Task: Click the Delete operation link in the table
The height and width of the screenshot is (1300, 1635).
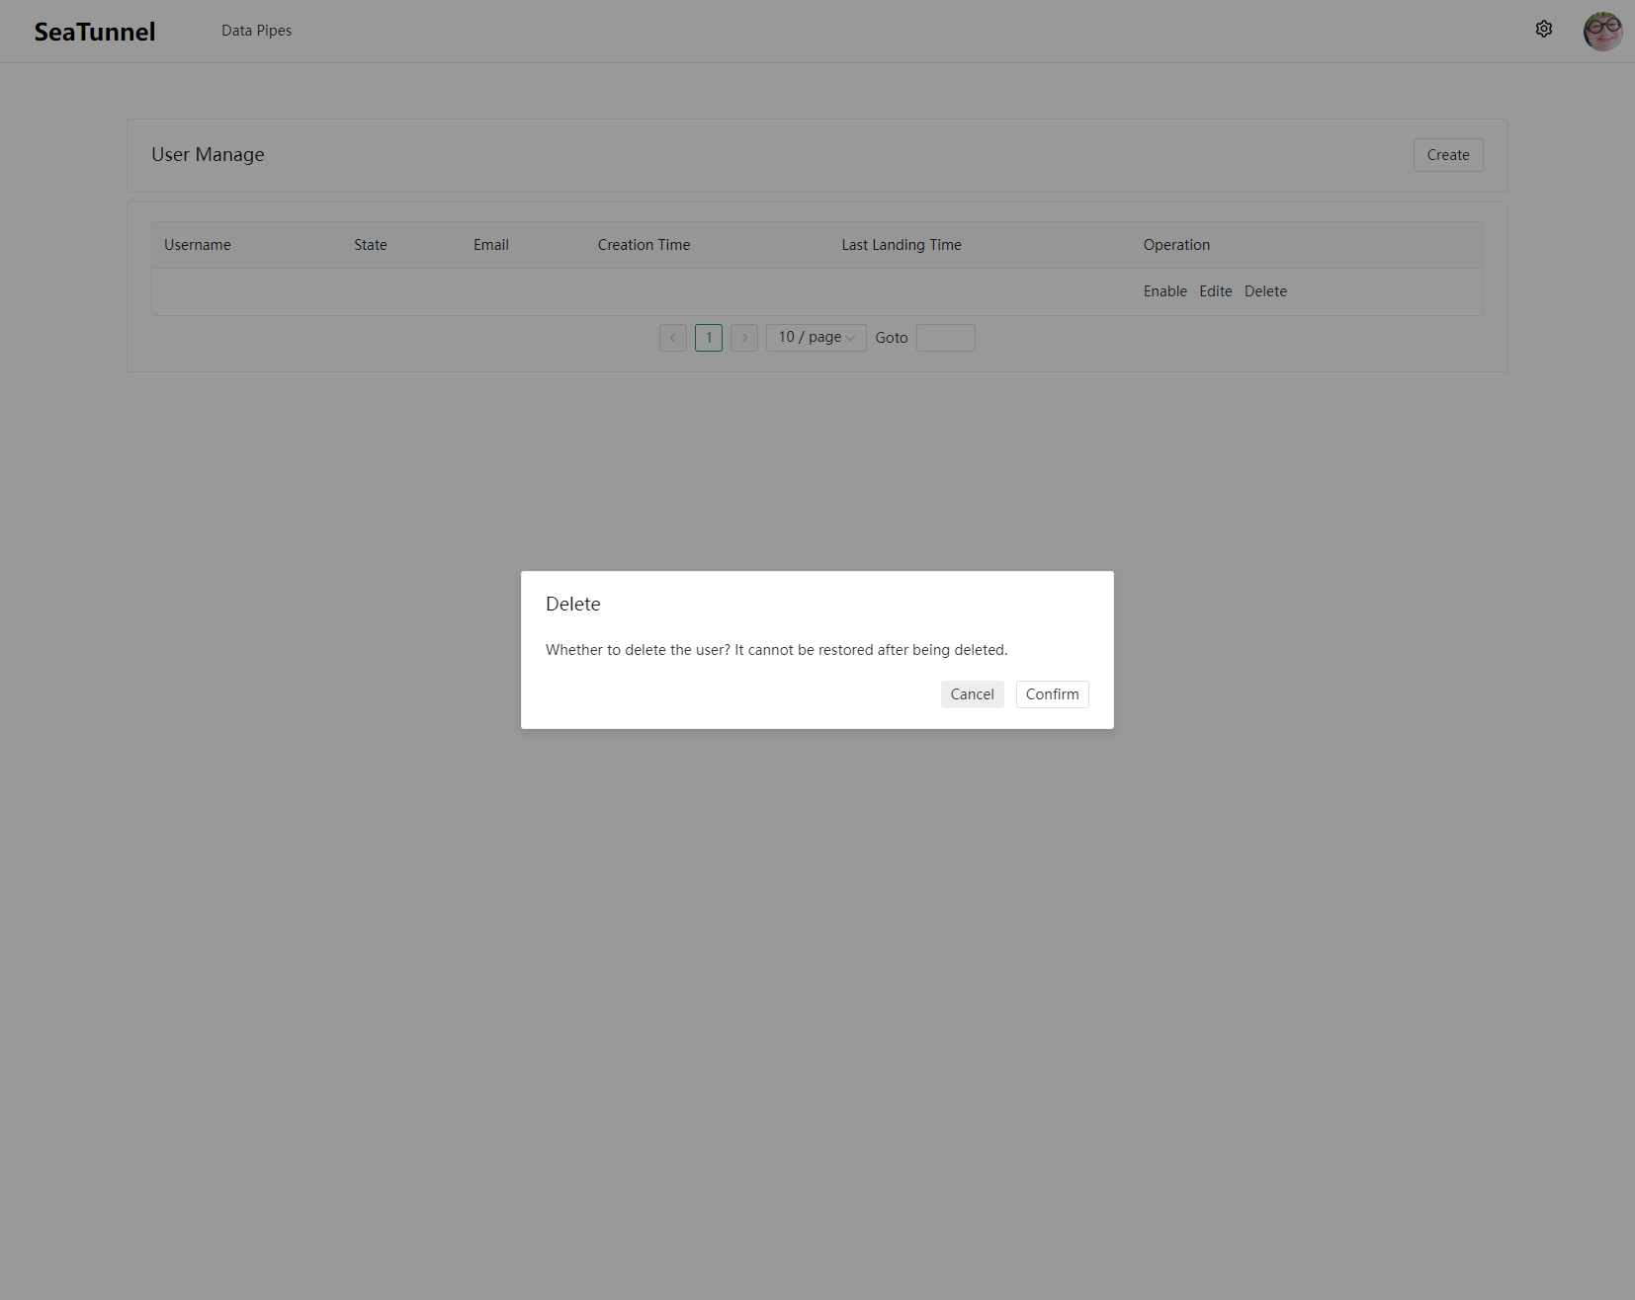Action: (1265, 291)
